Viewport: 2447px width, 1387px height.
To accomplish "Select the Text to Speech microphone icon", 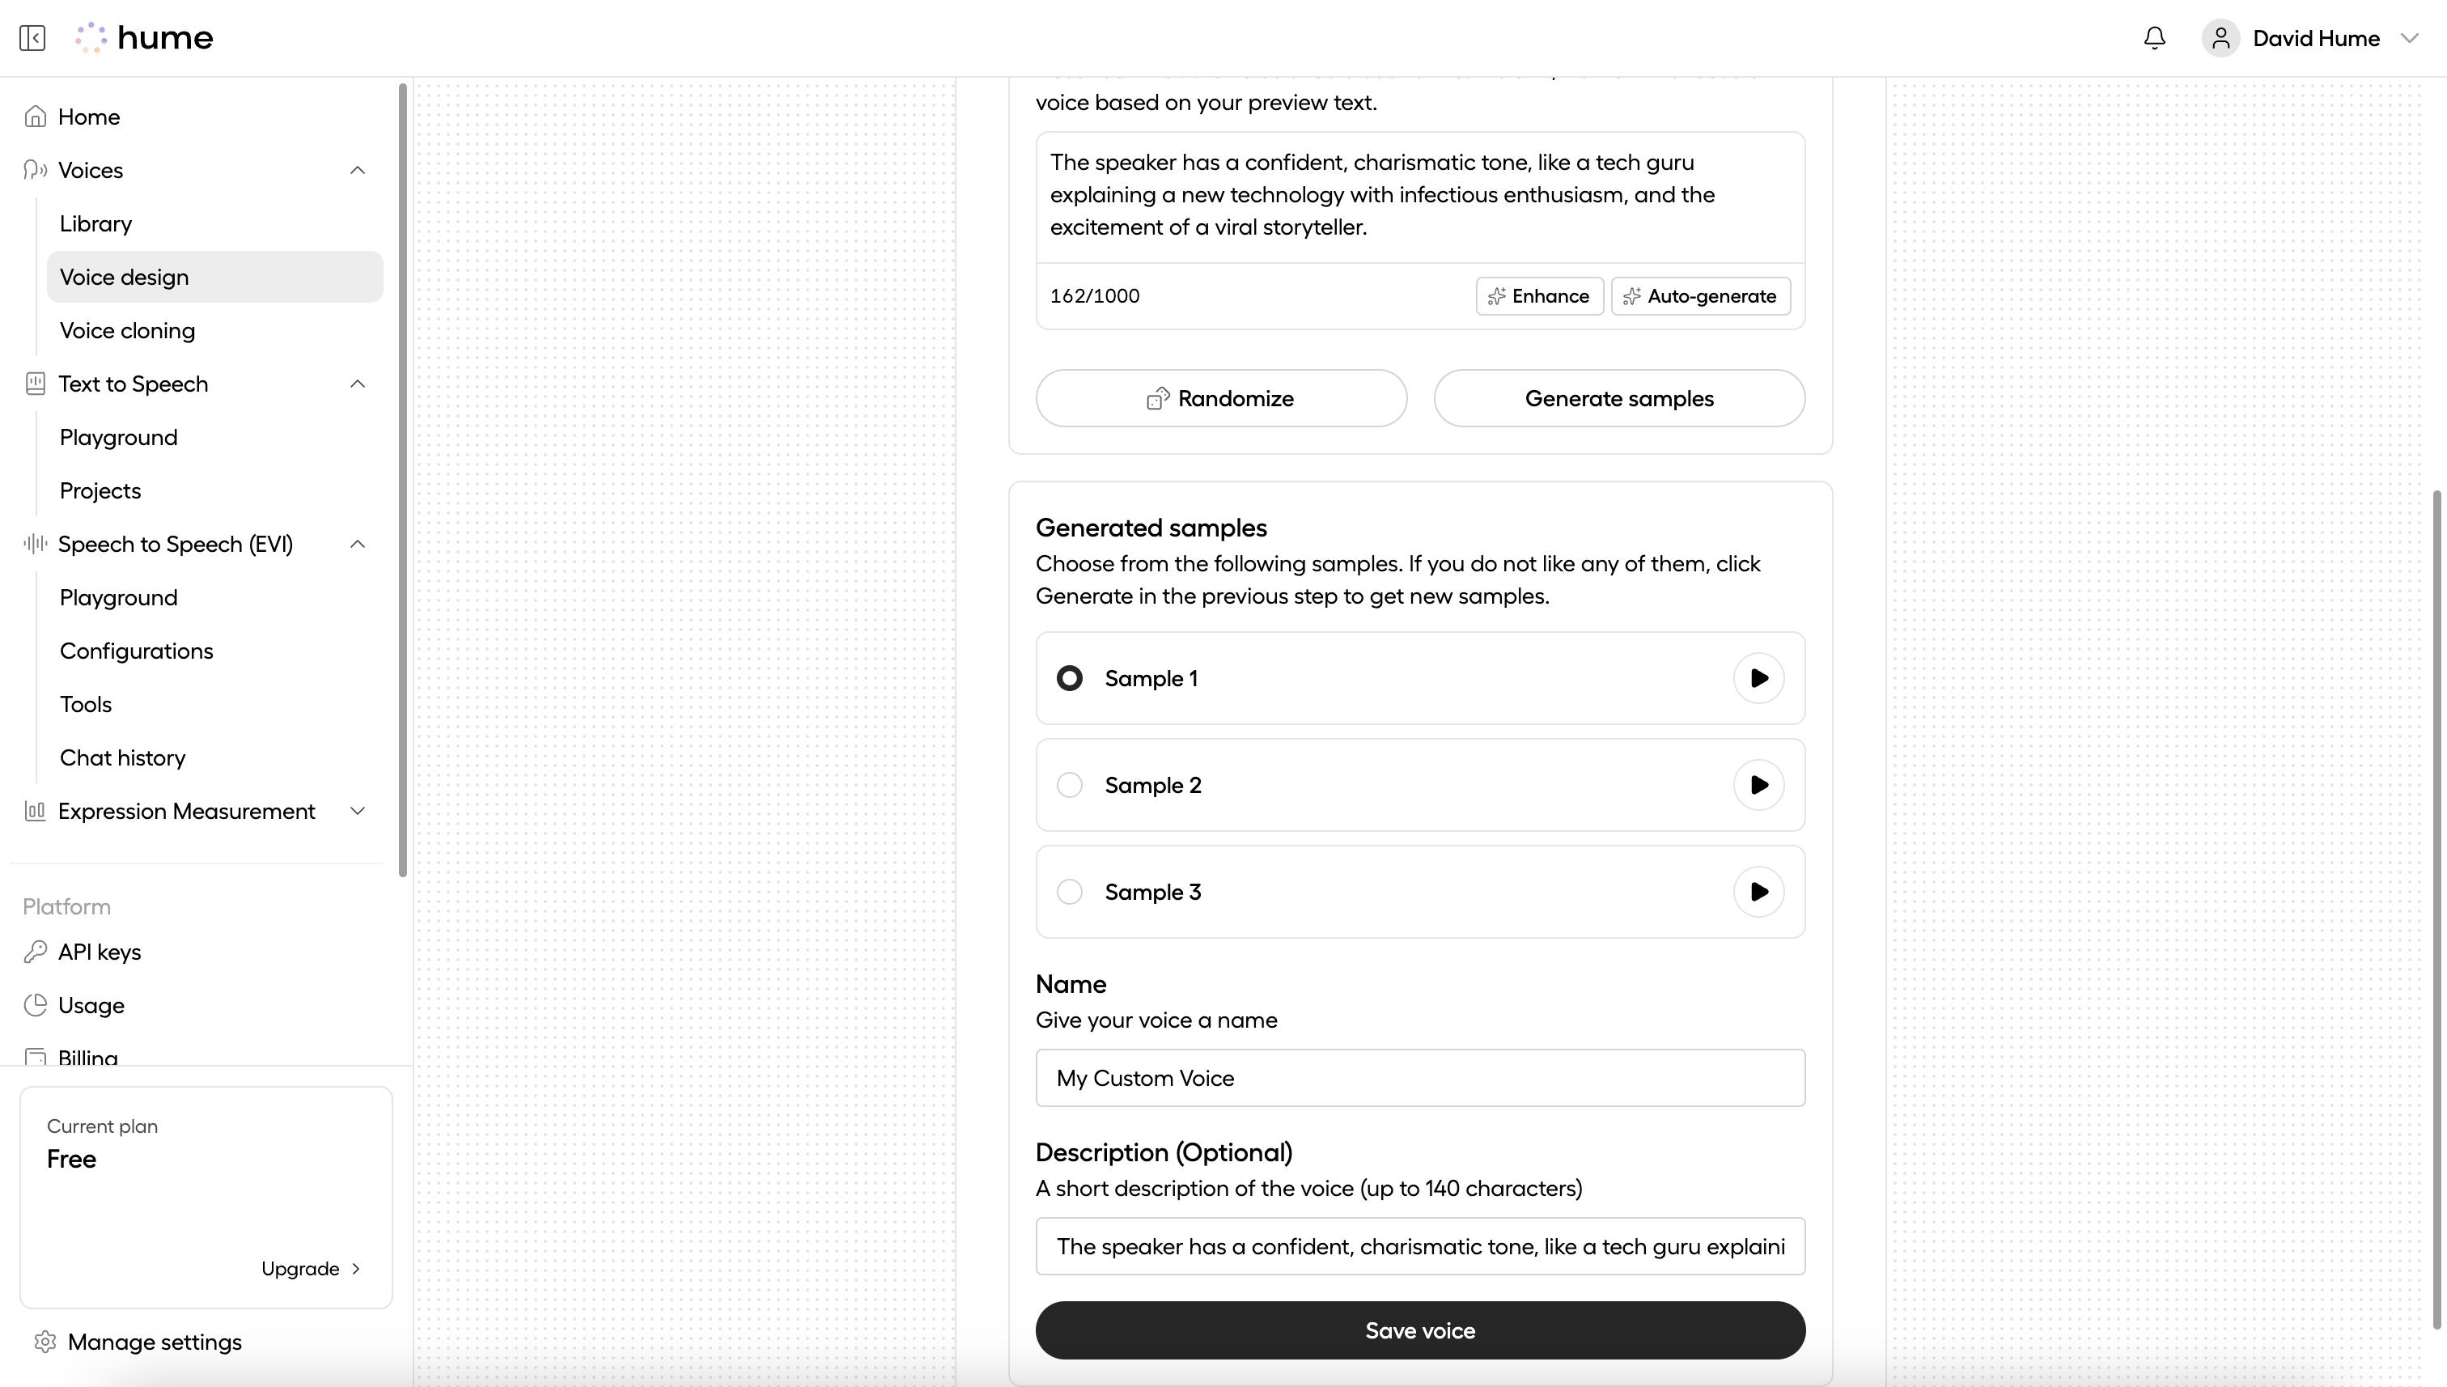I will pyautogui.click(x=34, y=383).
